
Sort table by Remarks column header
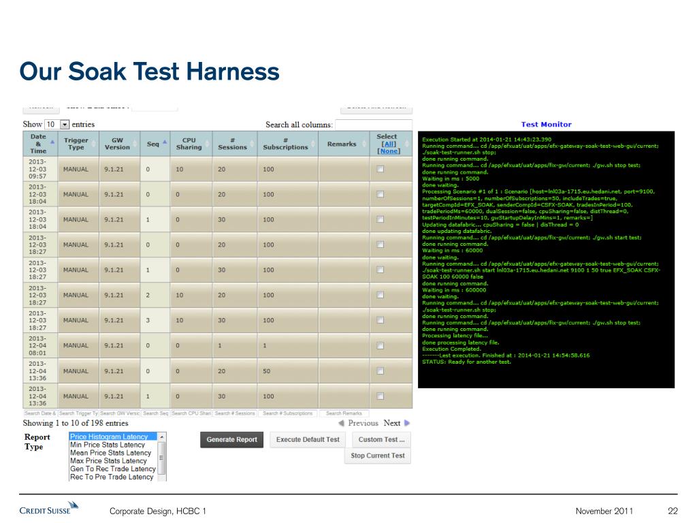click(344, 144)
